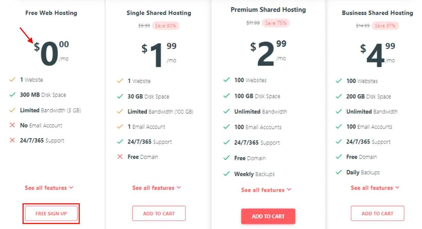Expand See all features under Single Shared Hosting
422x229 pixels.
pos(156,188)
